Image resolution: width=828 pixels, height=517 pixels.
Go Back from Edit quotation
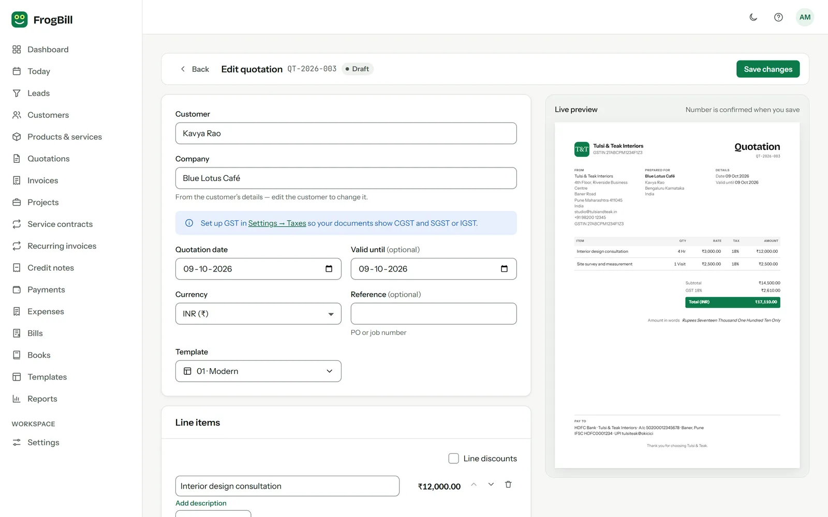pyautogui.click(x=194, y=69)
